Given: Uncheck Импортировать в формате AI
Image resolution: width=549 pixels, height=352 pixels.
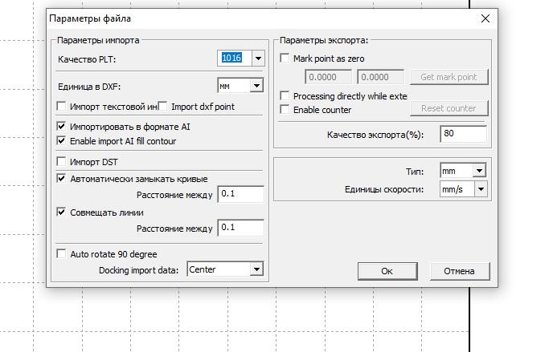Looking at the screenshot, I should coord(62,127).
